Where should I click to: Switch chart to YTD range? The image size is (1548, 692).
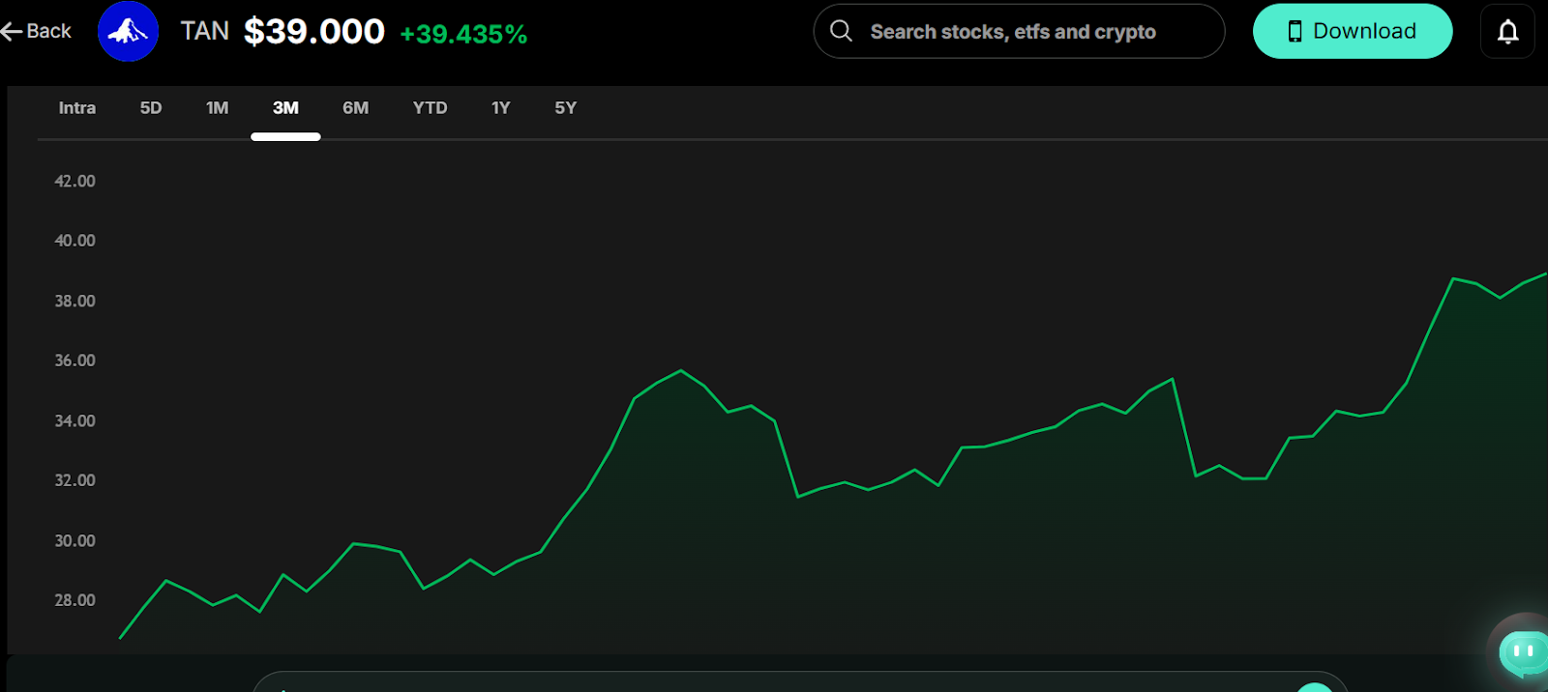[x=431, y=108]
